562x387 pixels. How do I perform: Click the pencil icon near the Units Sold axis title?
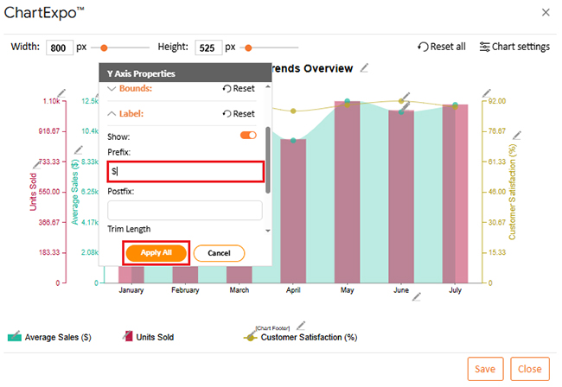[36, 165]
